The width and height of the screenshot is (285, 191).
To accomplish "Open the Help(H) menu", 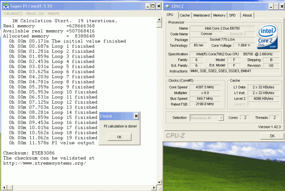I will (54, 14).
